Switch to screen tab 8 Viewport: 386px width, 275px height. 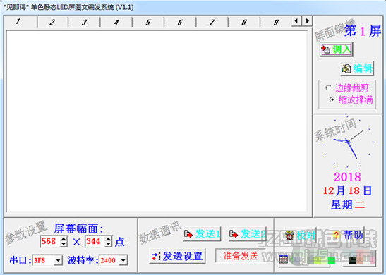point(244,23)
